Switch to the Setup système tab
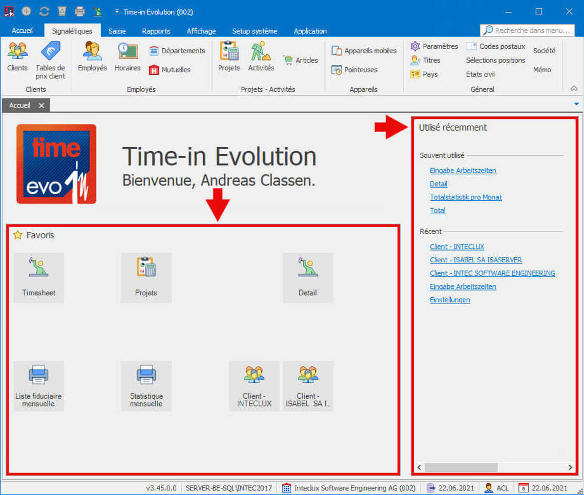Image resolution: width=584 pixels, height=495 pixels. coord(255,31)
